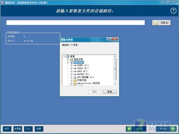This screenshot has height=134, width=179.
Task: Collapse the 桌面 desktop tree node
Action: click(64, 56)
